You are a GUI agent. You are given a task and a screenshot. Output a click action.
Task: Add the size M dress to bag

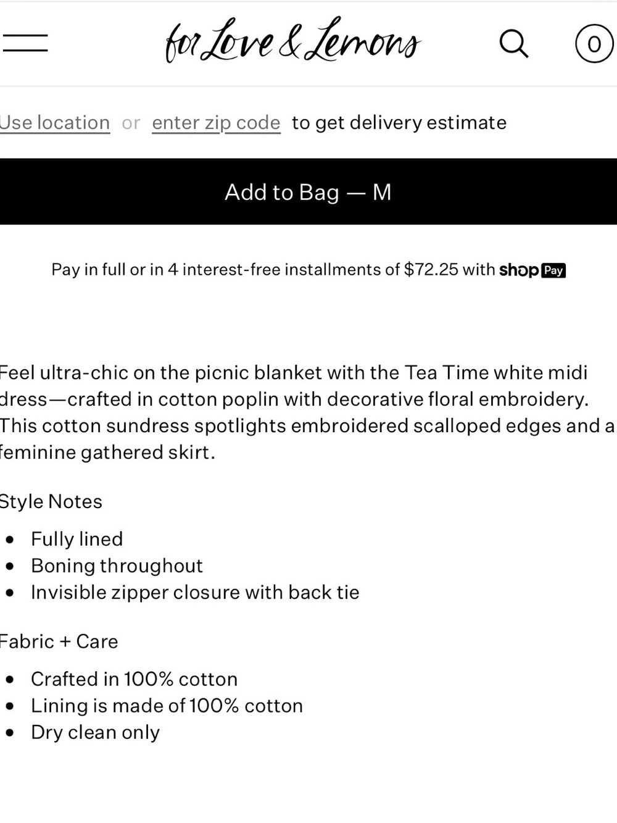click(x=308, y=191)
